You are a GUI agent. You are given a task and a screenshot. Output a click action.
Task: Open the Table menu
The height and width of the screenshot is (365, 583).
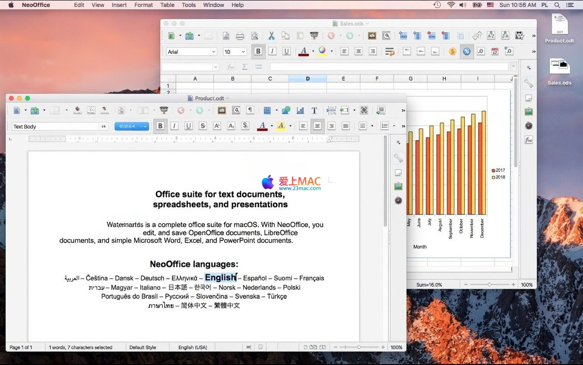(167, 5)
